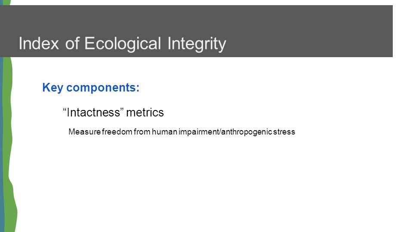Click the word 'Index' in the slide title

coord(39,43)
